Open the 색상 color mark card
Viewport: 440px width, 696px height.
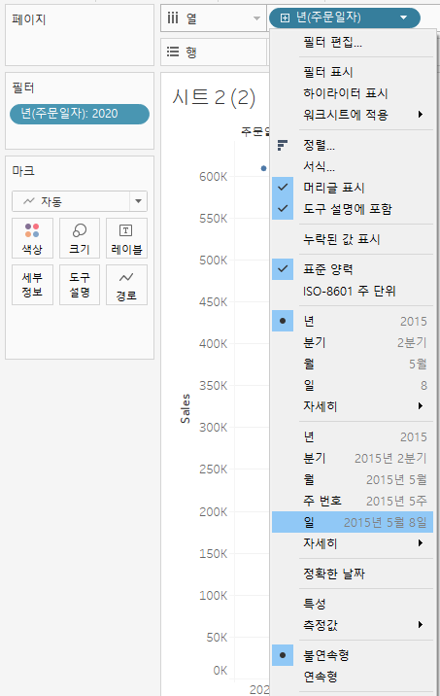pos(32,238)
